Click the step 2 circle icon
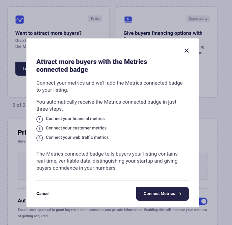Screen dimensions: 232x225 [x=39, y=128]
